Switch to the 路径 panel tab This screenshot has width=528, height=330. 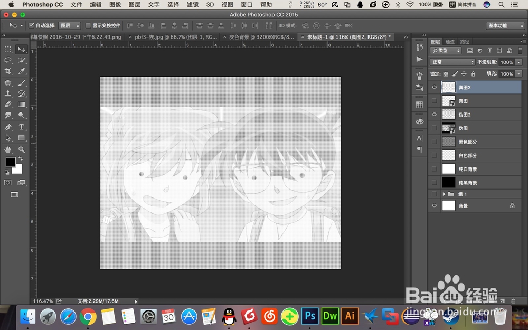tap(465, 41)
